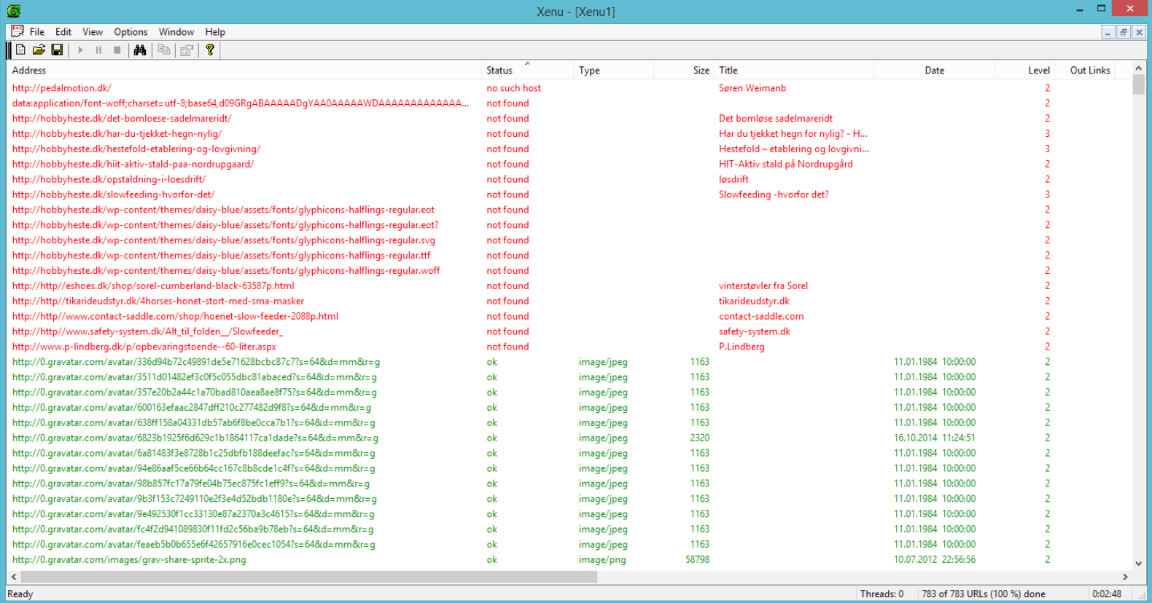Open the Help menu

215,32
